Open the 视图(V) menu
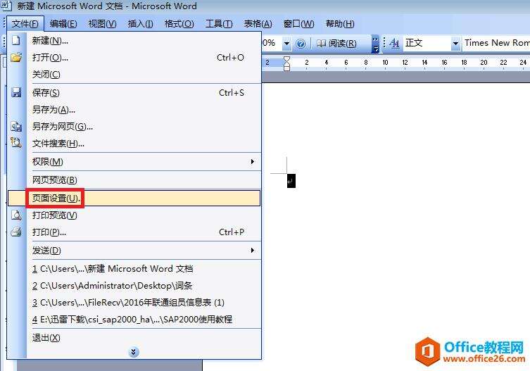 coord(102,24)
